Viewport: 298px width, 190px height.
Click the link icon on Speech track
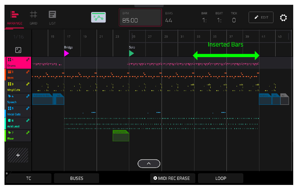click(x=28, y=96)
